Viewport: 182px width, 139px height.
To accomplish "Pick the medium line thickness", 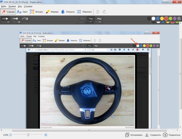I will tap(91, 19).
